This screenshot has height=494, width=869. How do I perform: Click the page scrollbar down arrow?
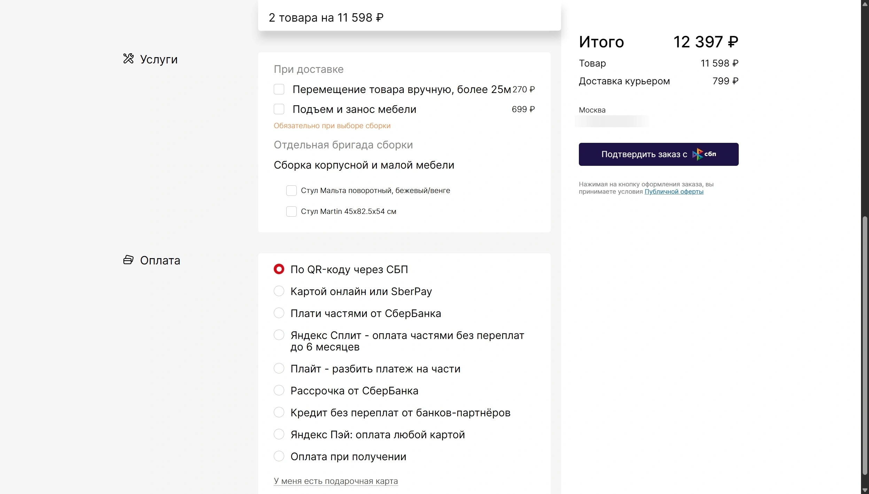pyautogui.click(x=865, y=490)
